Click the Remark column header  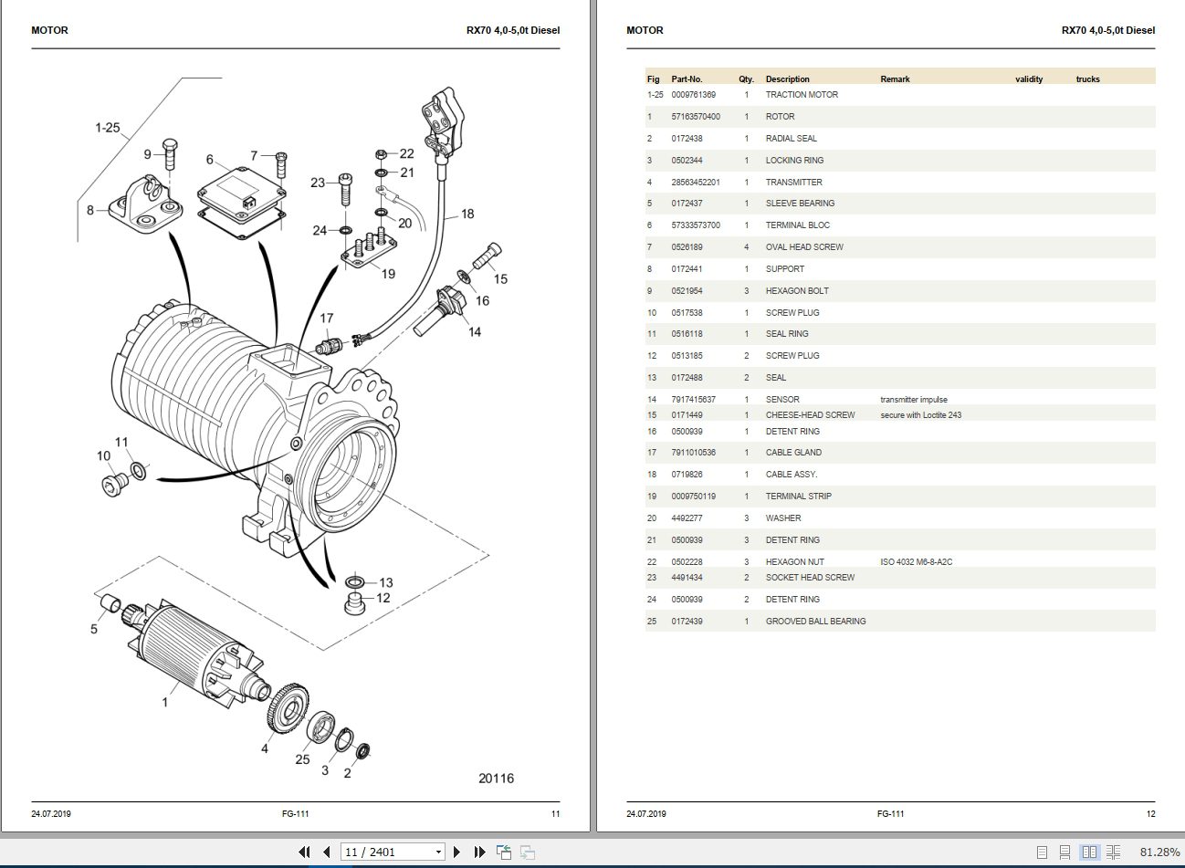click(895, 79)
